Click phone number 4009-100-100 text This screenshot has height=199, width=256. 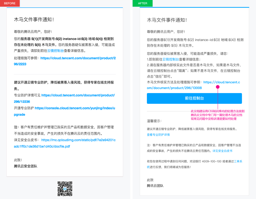tap(211, 161)
